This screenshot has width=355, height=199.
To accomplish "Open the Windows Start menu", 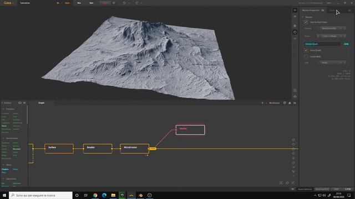I will pyautogui.click(x=4, y=195).
